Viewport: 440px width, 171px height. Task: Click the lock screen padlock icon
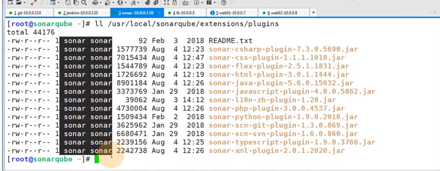(175, 3)
